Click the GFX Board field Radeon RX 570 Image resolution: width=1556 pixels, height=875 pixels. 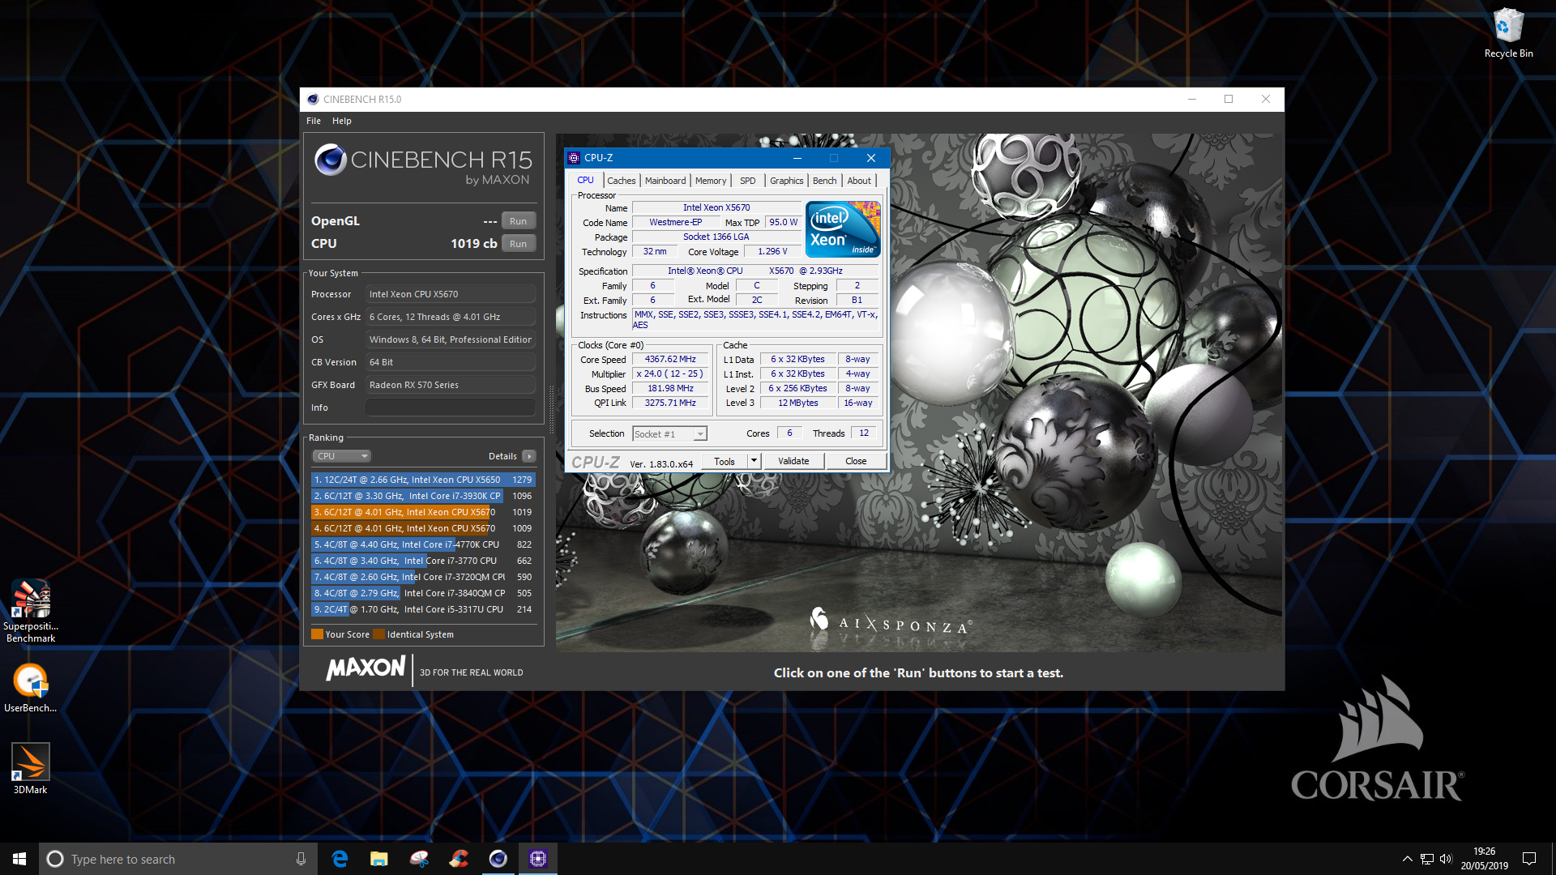450,385
